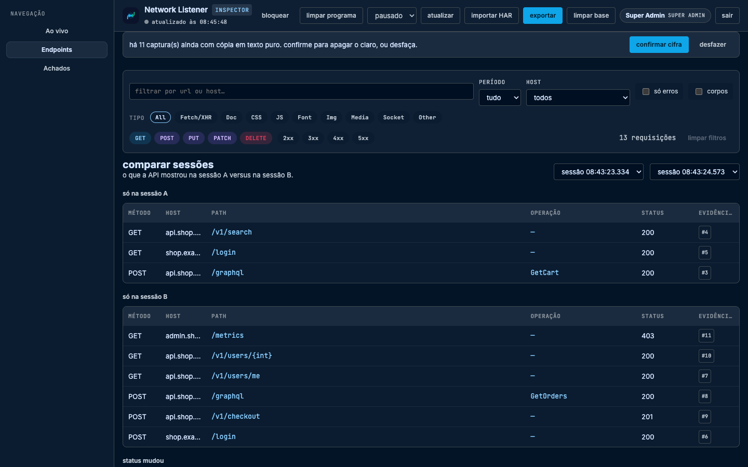
Task: Click the exportar button
Action: click(543, 16)
